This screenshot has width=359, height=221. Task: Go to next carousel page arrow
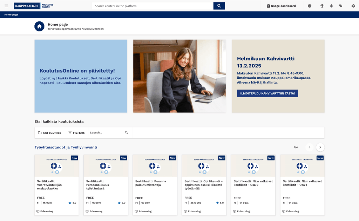320,147
